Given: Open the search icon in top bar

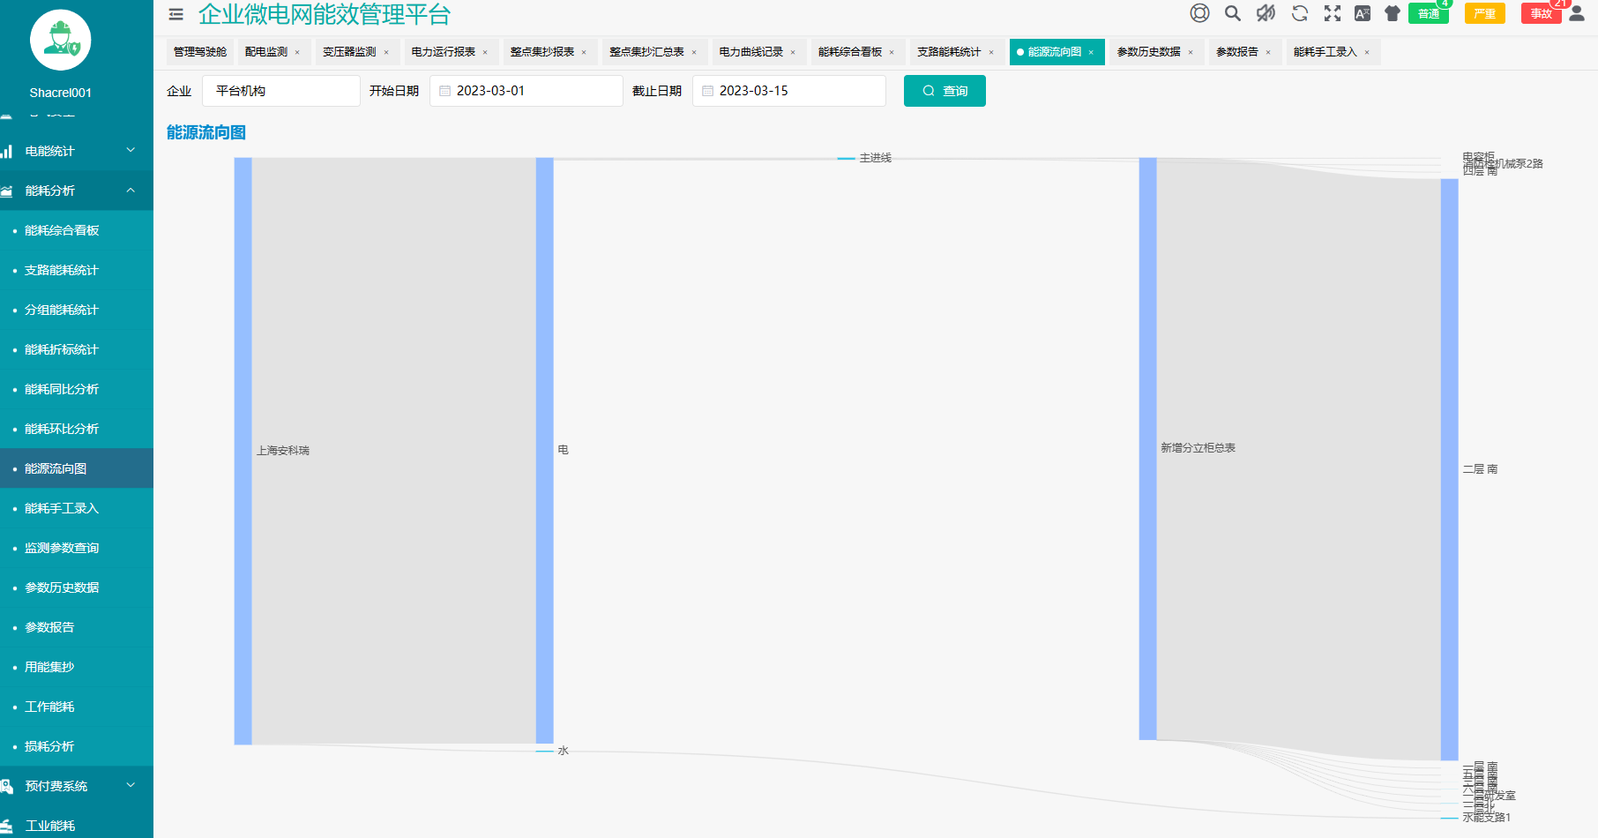Looking at the screenshot, I should point(1233,13).
